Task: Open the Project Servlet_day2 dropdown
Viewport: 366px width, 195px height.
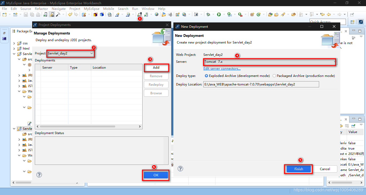Action: pos(92,53)
